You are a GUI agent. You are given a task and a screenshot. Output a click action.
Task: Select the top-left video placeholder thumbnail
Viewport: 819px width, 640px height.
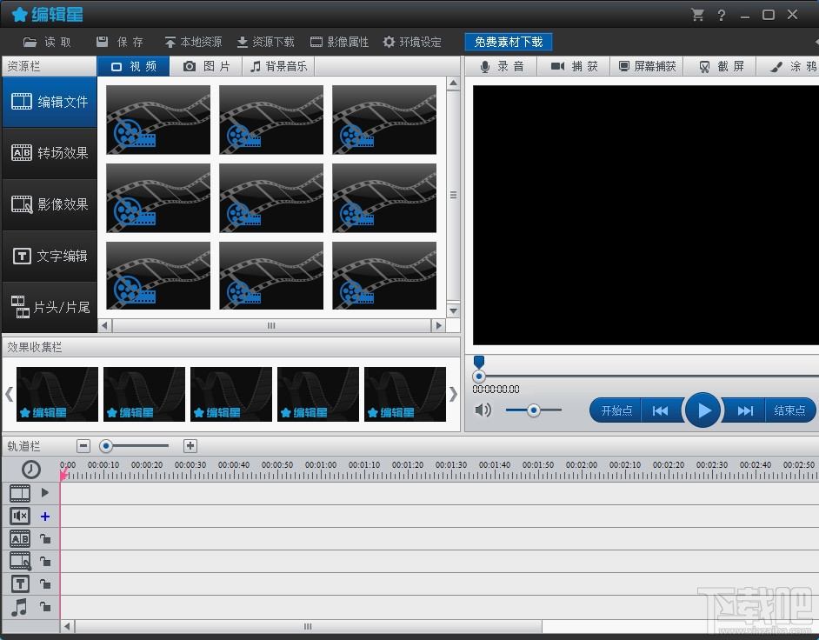[x=158, y=120]
